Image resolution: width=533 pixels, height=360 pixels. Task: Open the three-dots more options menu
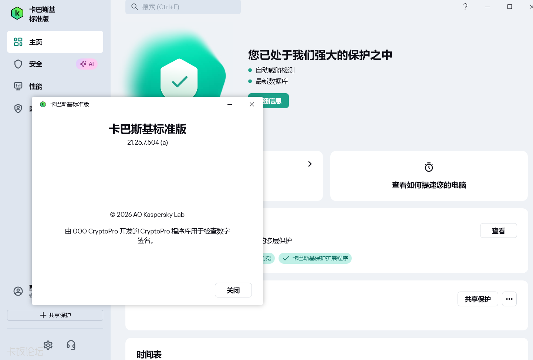509,299
